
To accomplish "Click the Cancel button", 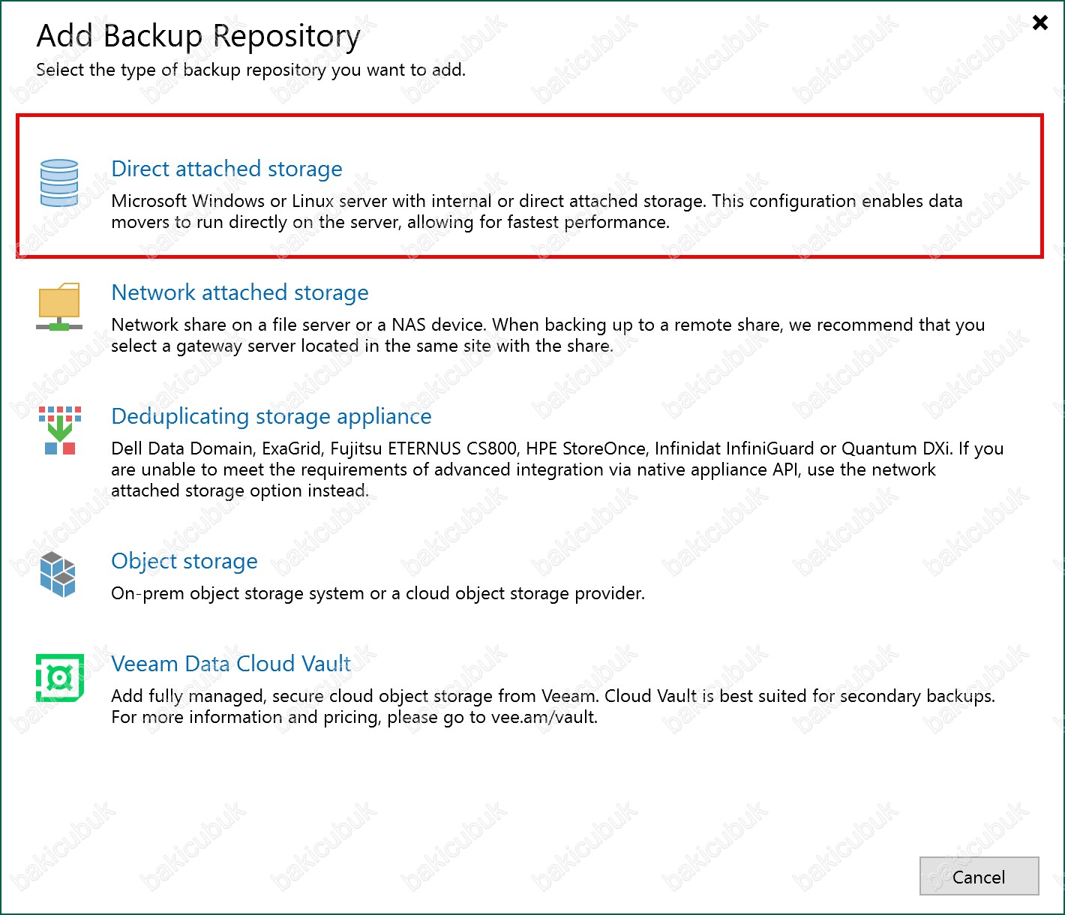I will (x=979, y=876).
